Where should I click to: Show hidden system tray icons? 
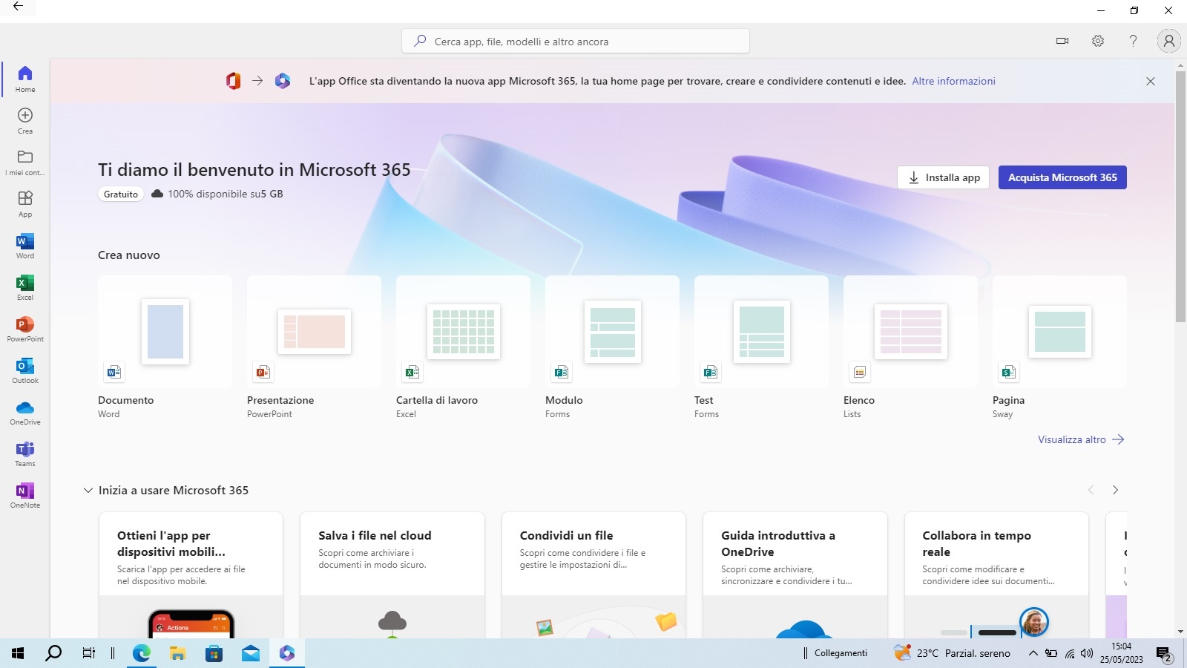[1033, 653]
